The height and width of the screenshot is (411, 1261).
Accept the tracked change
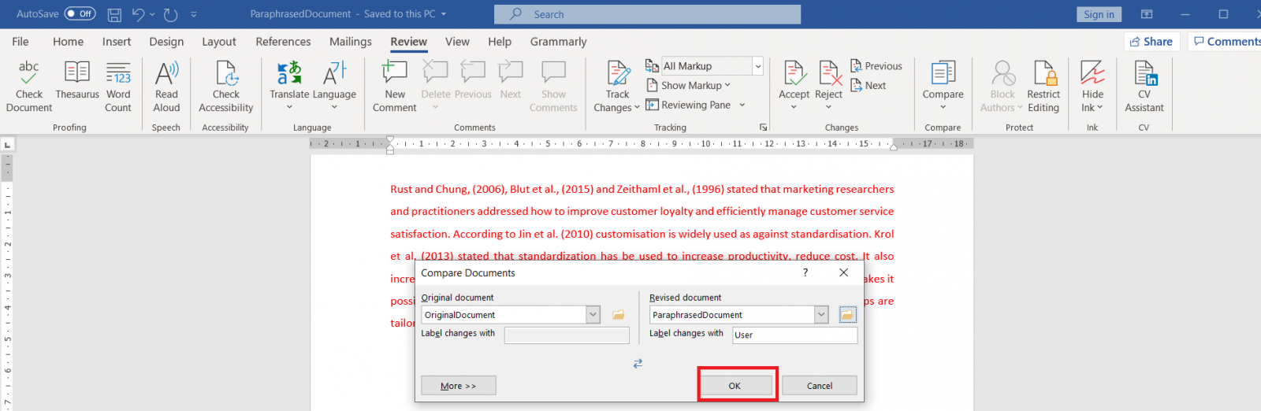tap(794, 85)
